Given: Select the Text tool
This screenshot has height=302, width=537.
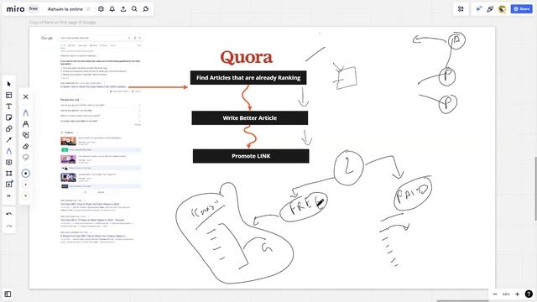Looking at the screenshot, I should click(x=9, y=107).
